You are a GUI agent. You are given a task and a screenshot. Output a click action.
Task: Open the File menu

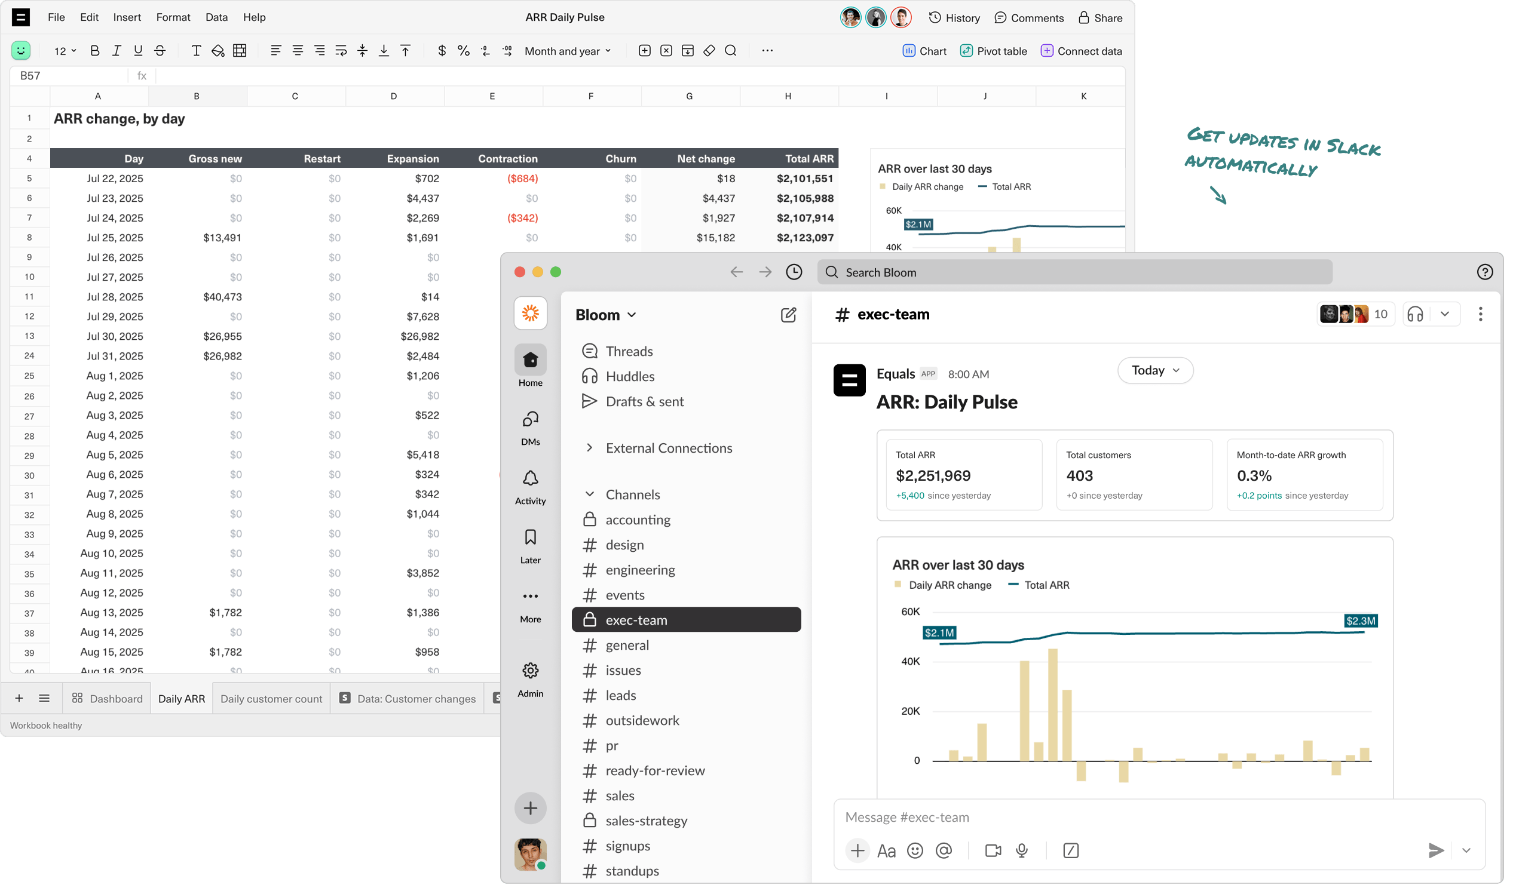56,17
